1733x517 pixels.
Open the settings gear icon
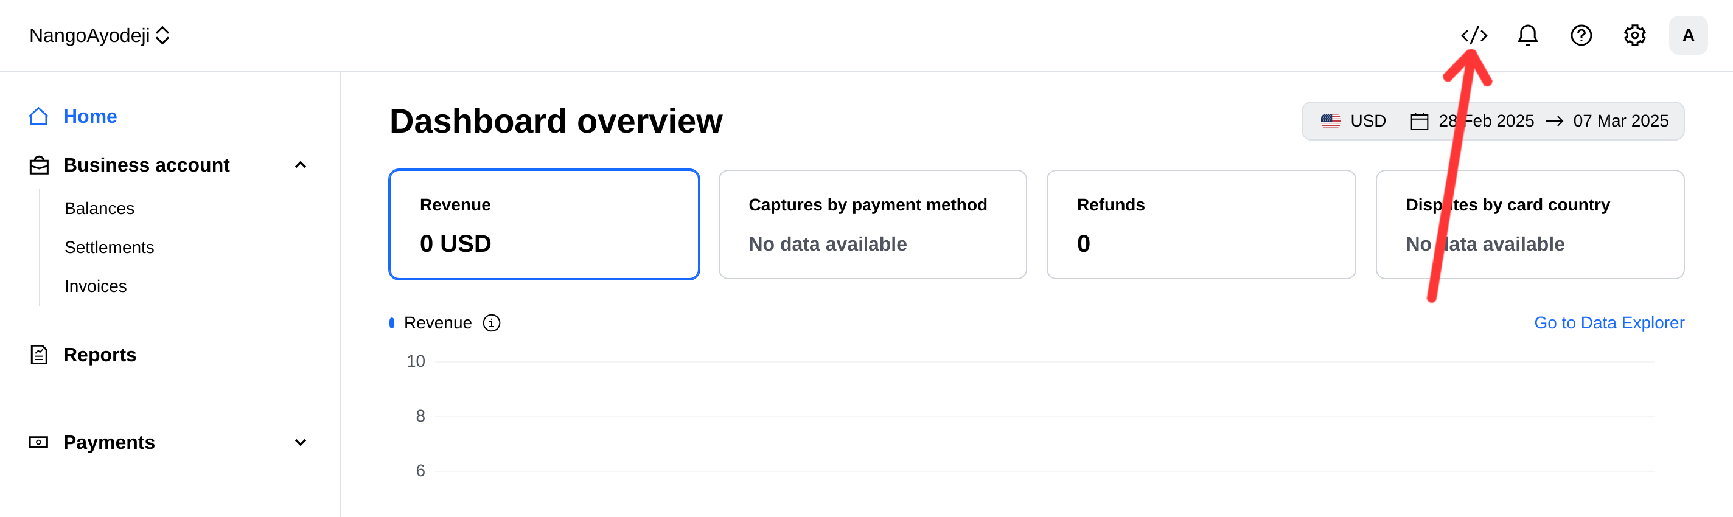pyautogui.click(x=1634, y=35)
